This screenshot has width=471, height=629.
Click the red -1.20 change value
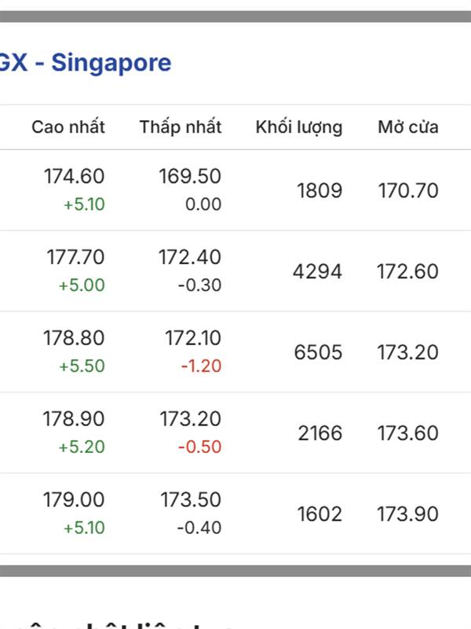point(201,366)
